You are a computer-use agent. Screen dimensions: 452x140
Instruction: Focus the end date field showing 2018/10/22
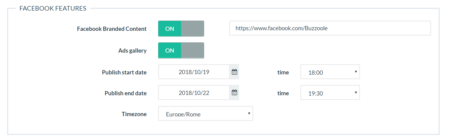pyautogui.click(x=194, y=93)
